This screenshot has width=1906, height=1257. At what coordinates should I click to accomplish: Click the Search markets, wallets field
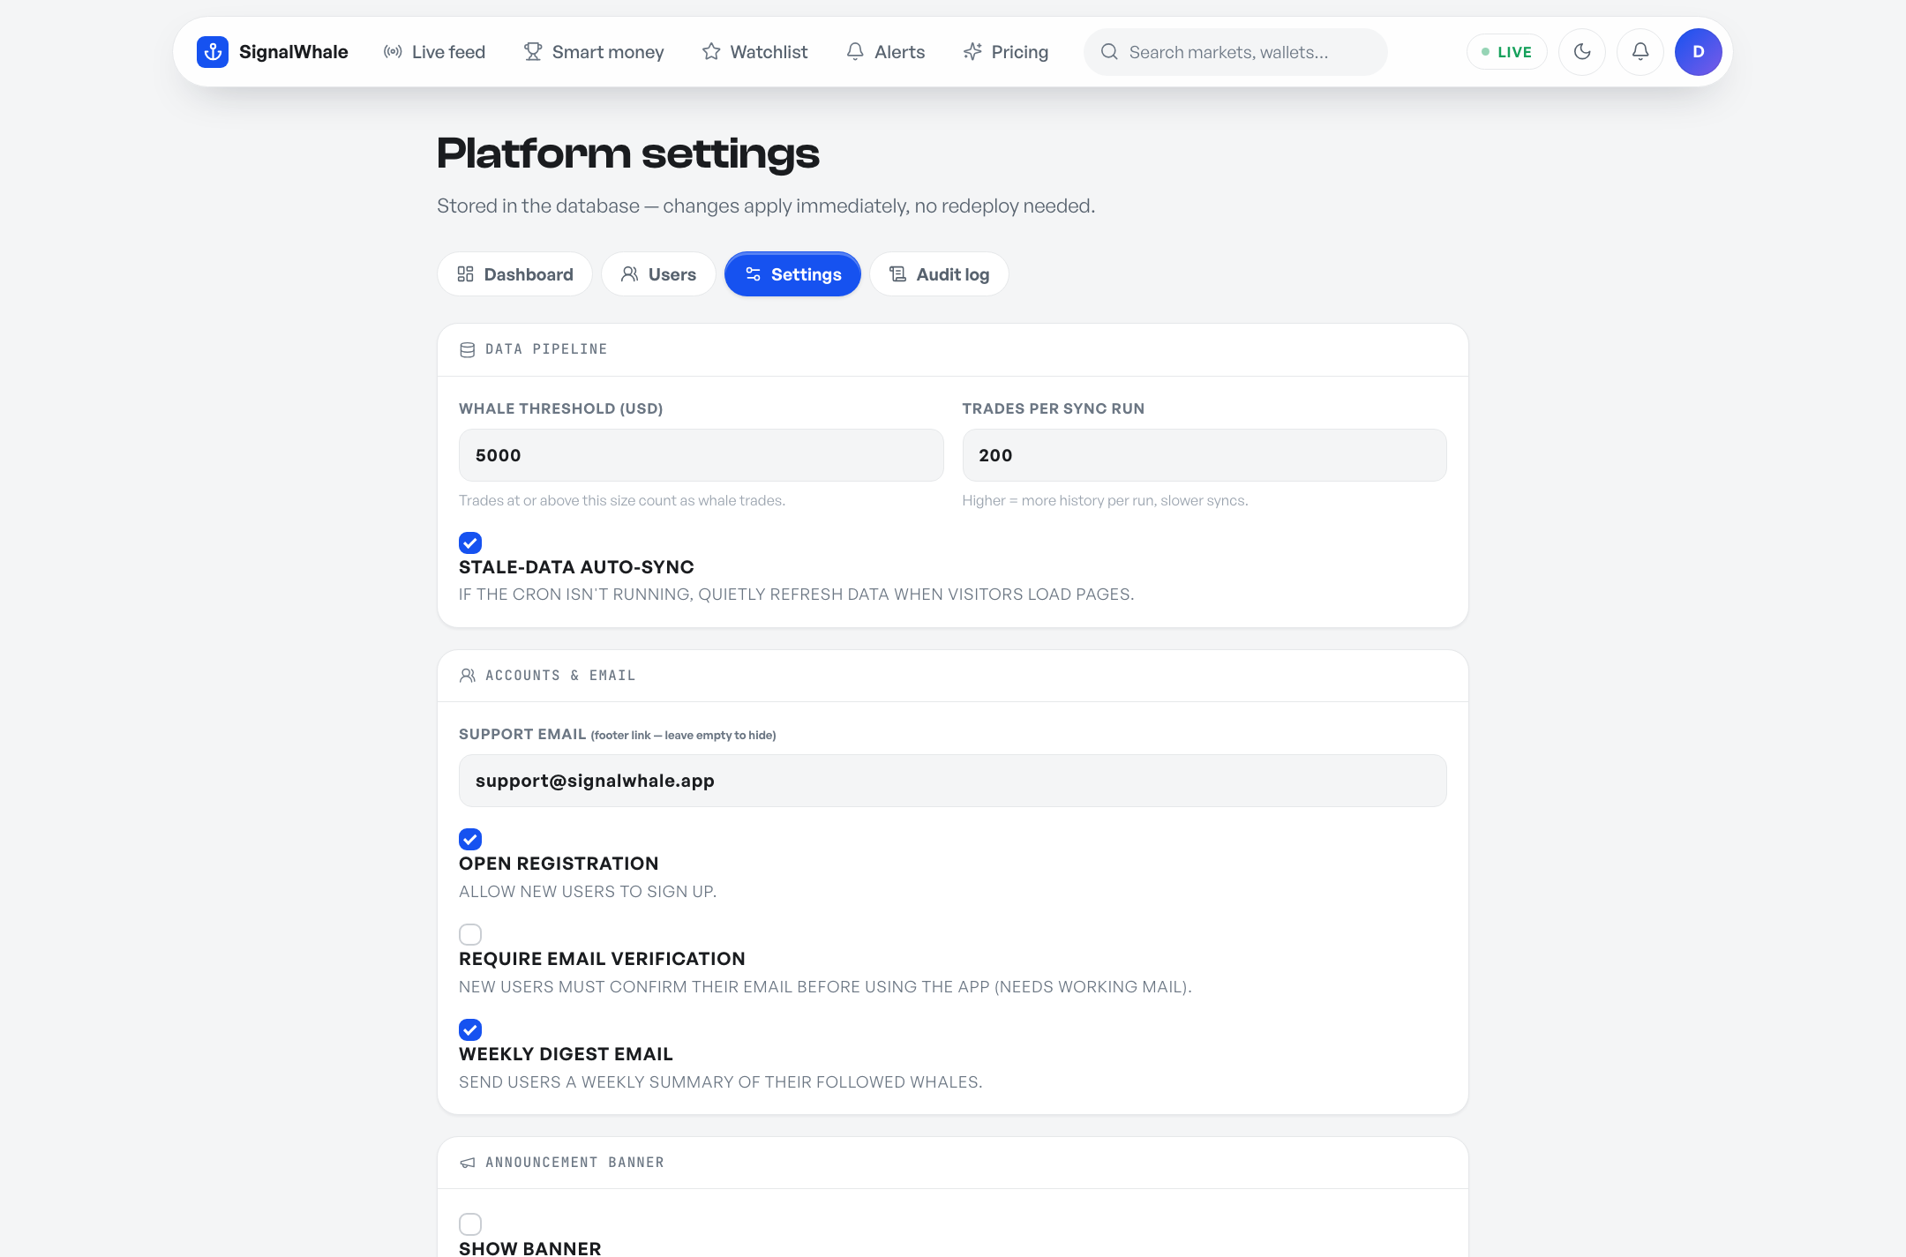click(1235, 52)
